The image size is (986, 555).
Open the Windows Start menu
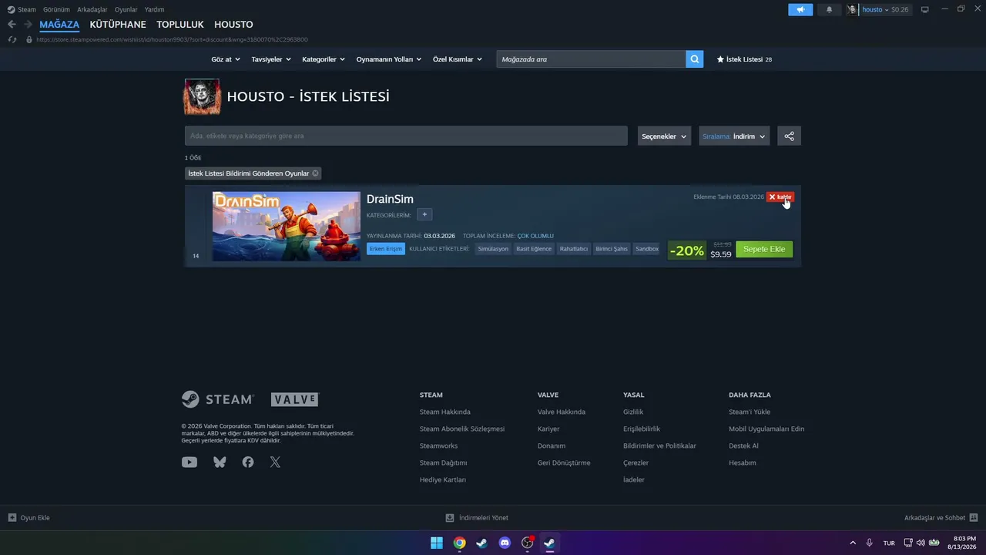(x=437, y=543)
